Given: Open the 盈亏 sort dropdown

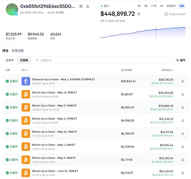Looking at the screenshot, I should [181, 60].
